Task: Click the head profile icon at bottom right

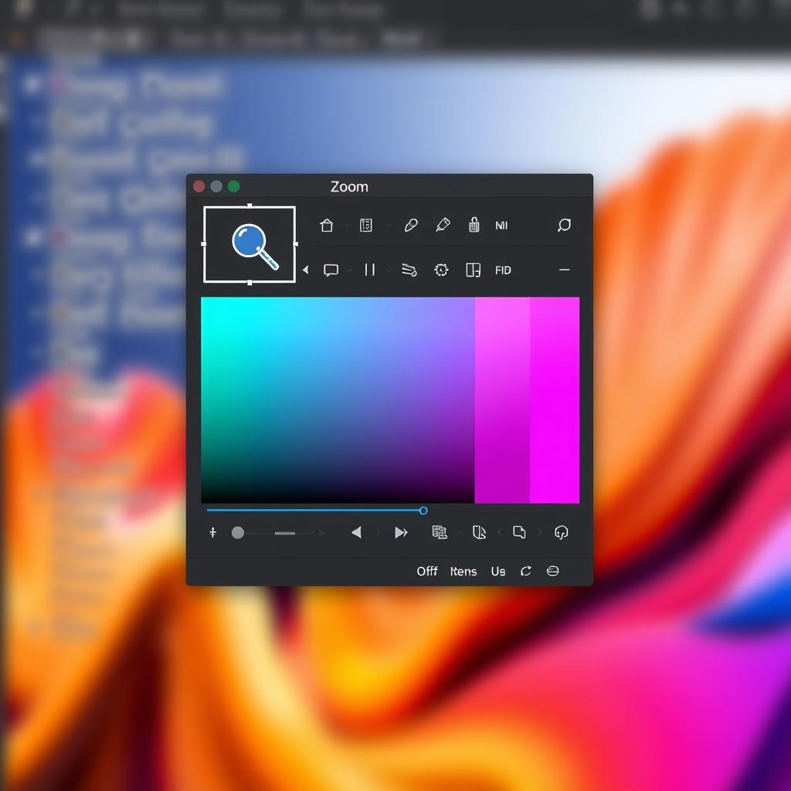Action: click(x=561, y=532)
